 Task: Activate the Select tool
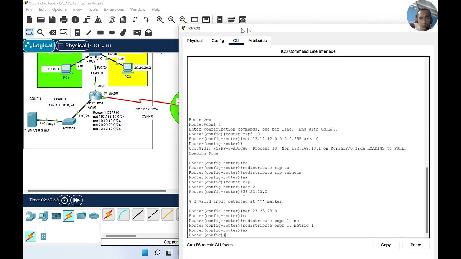(x=30, y=33)
